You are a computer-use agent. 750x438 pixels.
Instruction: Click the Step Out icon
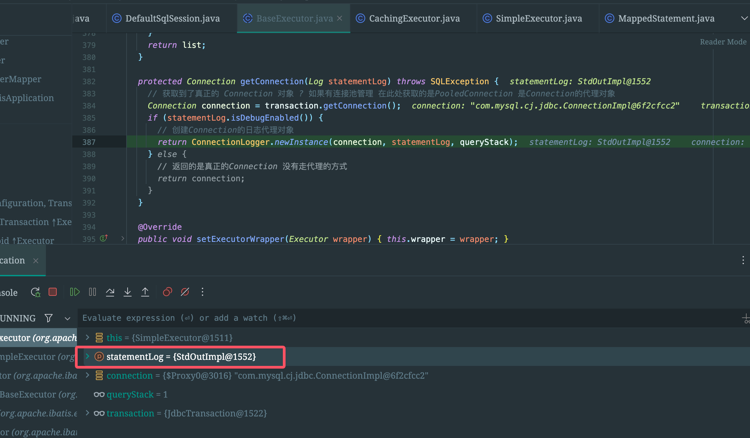click(145, 292)
